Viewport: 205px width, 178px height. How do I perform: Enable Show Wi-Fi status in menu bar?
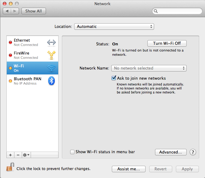coord(72,152)
